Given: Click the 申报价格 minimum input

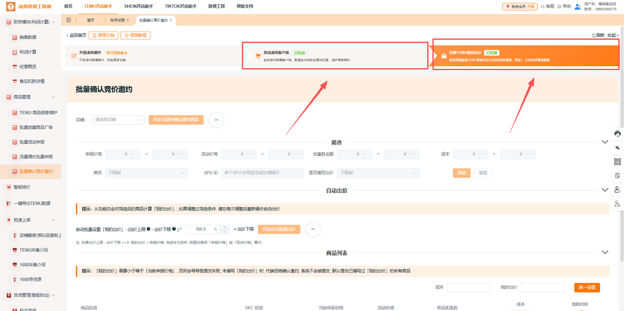Looking at the screenshot, I should 123,154.
